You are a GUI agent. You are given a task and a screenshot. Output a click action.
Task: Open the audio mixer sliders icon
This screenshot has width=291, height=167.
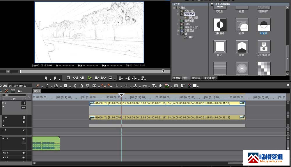(x=183, y=86)
